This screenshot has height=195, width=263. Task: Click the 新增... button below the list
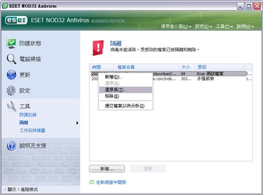(107, 169)
